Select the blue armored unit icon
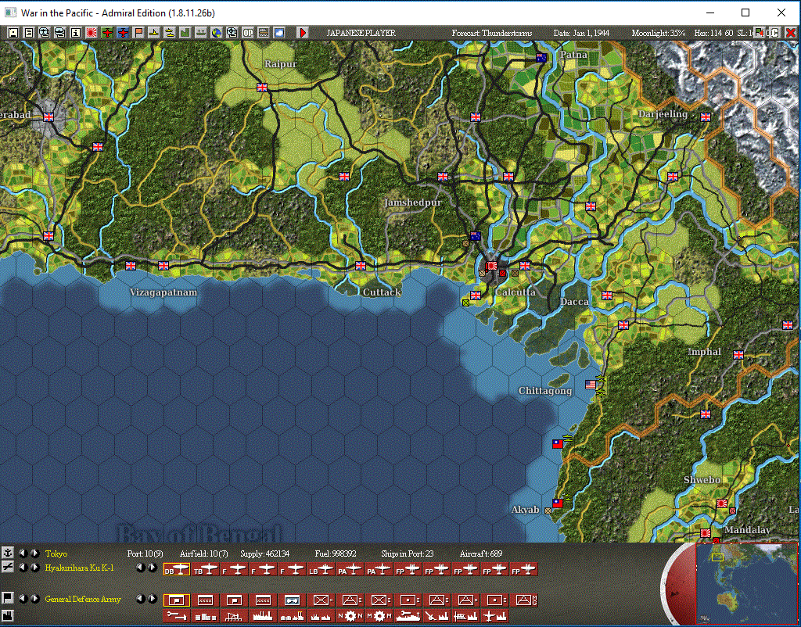The height and width of the screenshot is (627, 801). [x=293, y=600]
